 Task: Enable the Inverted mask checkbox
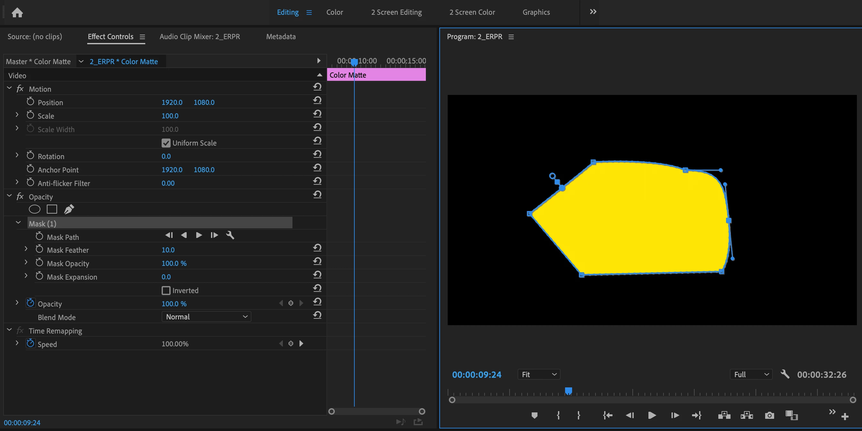tap(166, 291)
